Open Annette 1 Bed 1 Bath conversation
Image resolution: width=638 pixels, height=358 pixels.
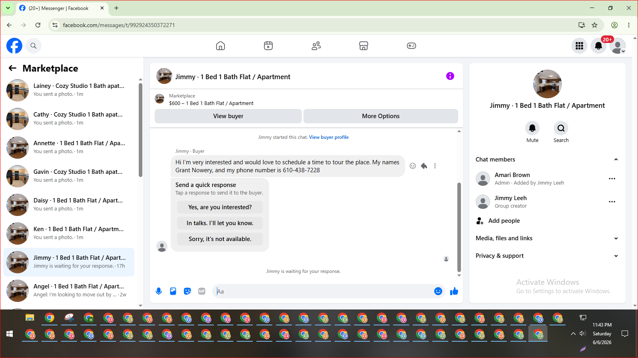tap(69, 148)
